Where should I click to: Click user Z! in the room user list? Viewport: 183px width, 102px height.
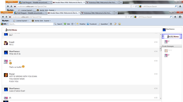167,42
